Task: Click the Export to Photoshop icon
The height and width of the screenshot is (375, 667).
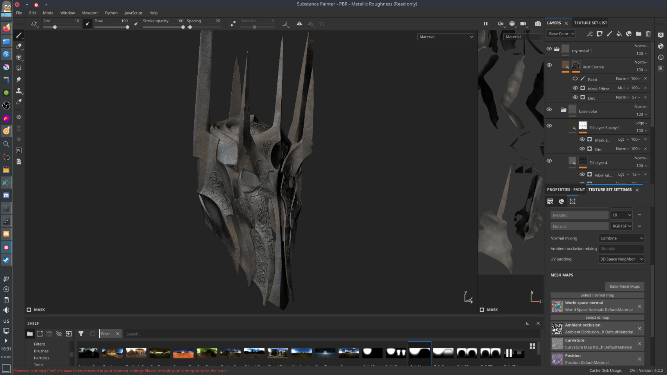Action: pos(19,150)
